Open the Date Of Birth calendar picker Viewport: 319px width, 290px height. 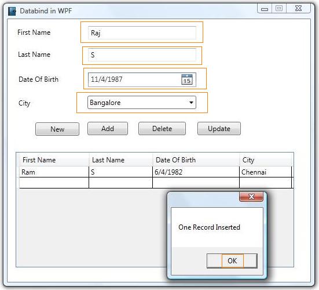(187, 79)
